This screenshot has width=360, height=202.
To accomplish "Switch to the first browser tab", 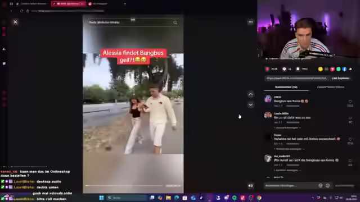I will [31, 4].
